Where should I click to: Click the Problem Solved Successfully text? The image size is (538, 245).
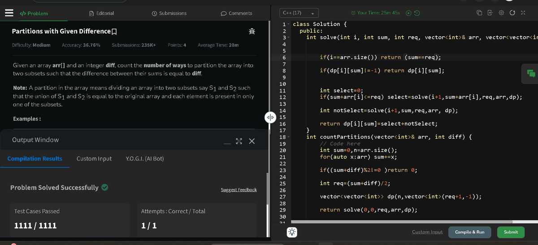coord(54,187)
